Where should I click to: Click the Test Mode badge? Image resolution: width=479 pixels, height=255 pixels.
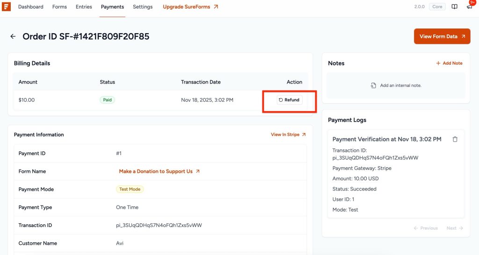pos(130,189)
